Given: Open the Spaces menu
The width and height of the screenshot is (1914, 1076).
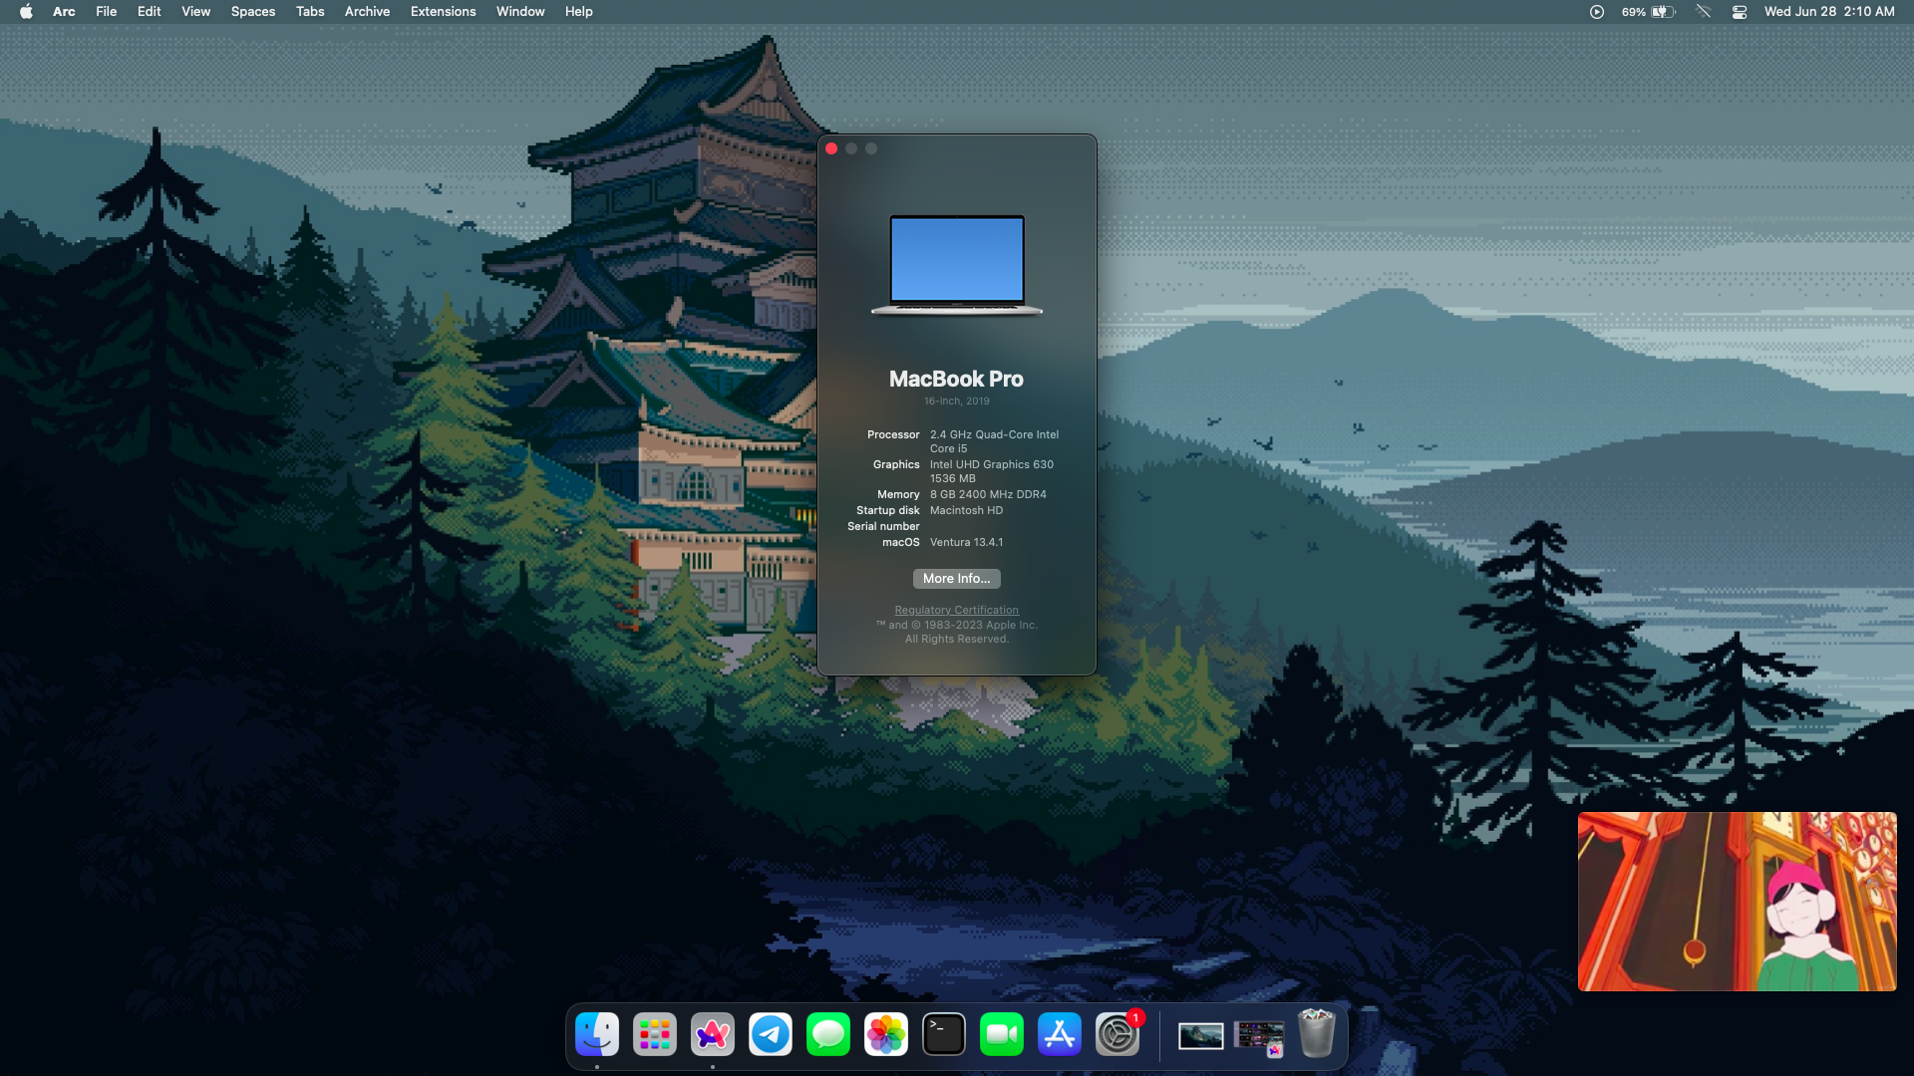Looking at the screenshot, I should point(253,12).
